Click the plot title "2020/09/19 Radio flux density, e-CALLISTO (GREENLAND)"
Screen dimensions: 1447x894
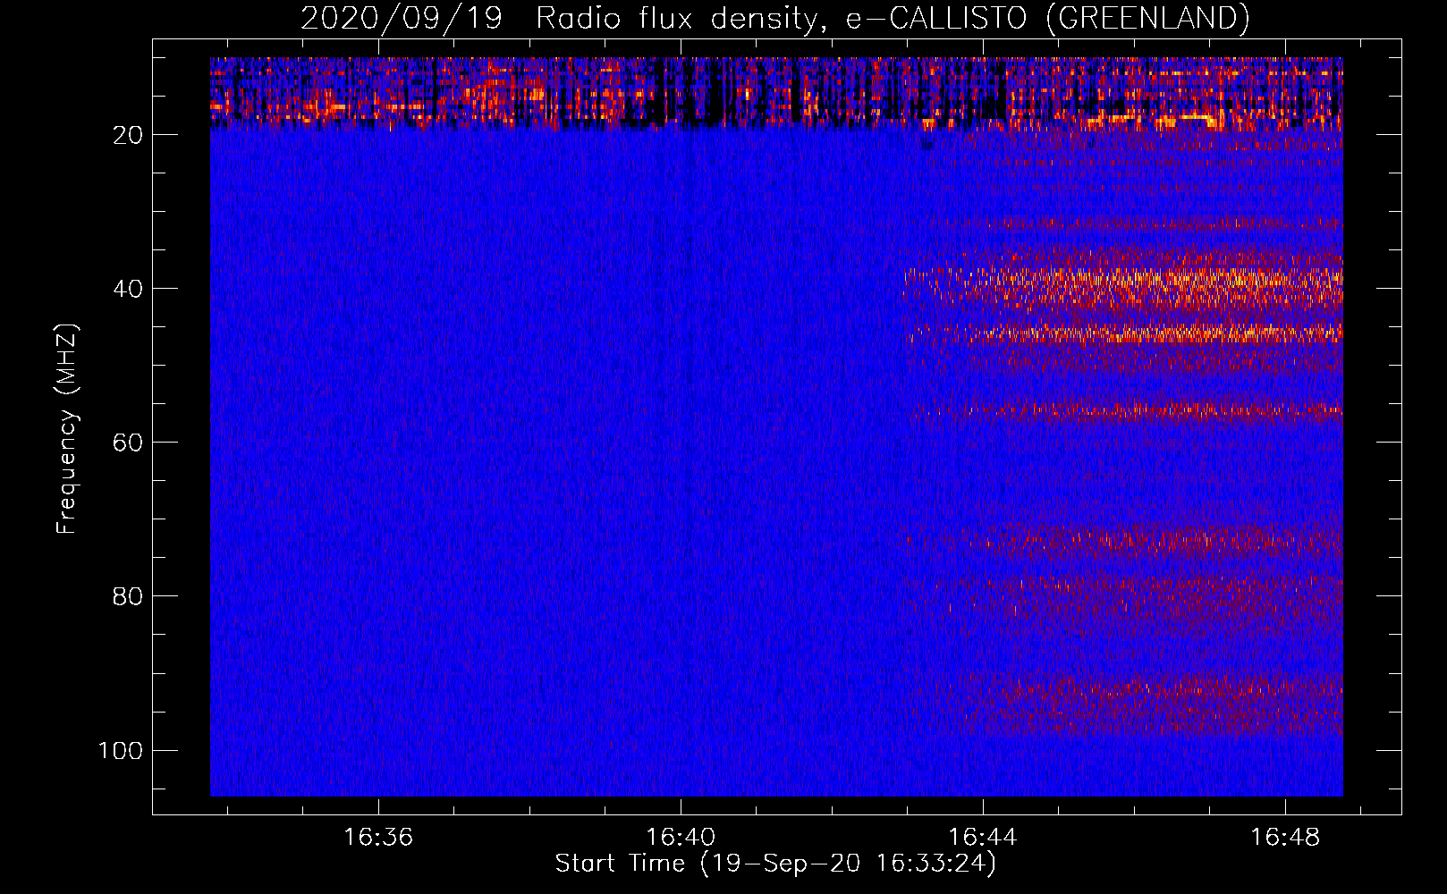point(774,18)
